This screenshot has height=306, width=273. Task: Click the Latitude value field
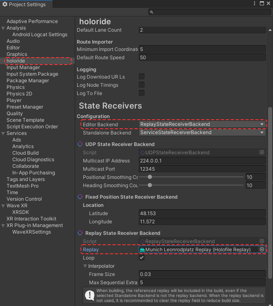202,213
